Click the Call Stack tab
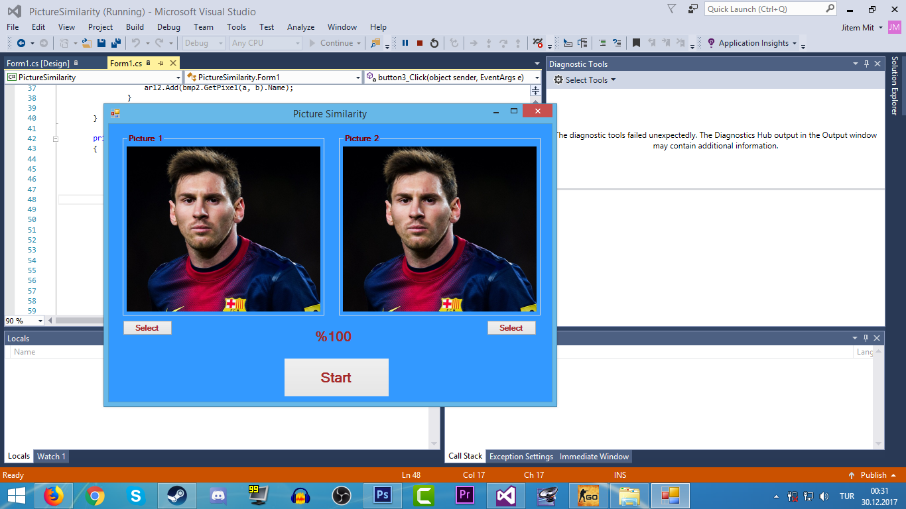 click(465, 456)
